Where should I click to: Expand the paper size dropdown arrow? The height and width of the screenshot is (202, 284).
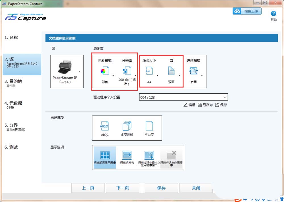[157, 75]
